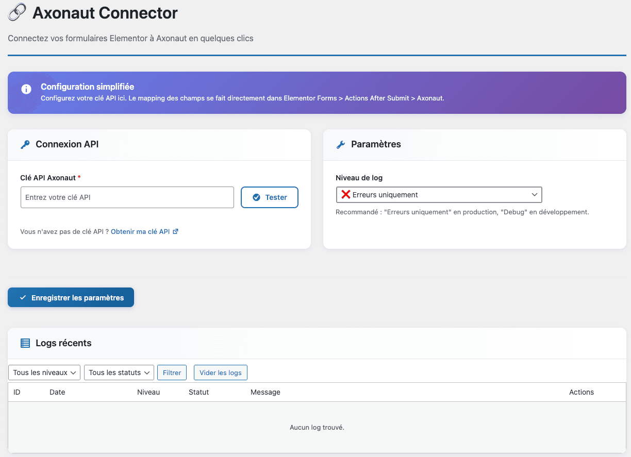
Task: Click the checkmark icon in Enregistrer les paramètres
Action: pos(22,297)
